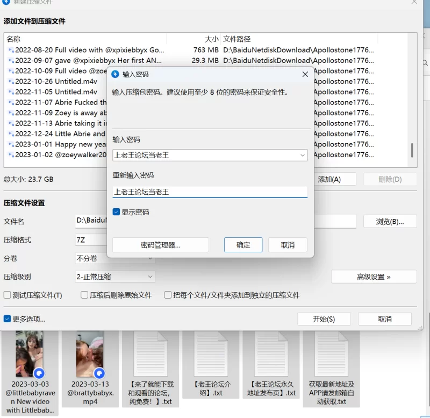The image size is (430, 418).
Task: Expand the 输入密码 combo box dropdown
Action: click(303, 155)
